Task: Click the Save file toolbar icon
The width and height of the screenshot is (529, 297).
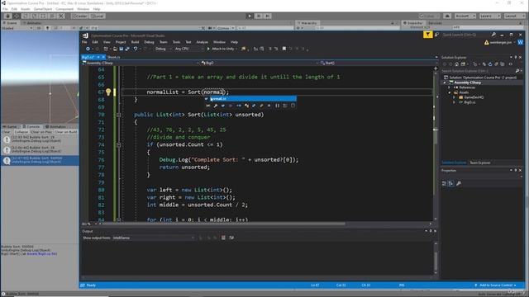Action: [122, 49]
